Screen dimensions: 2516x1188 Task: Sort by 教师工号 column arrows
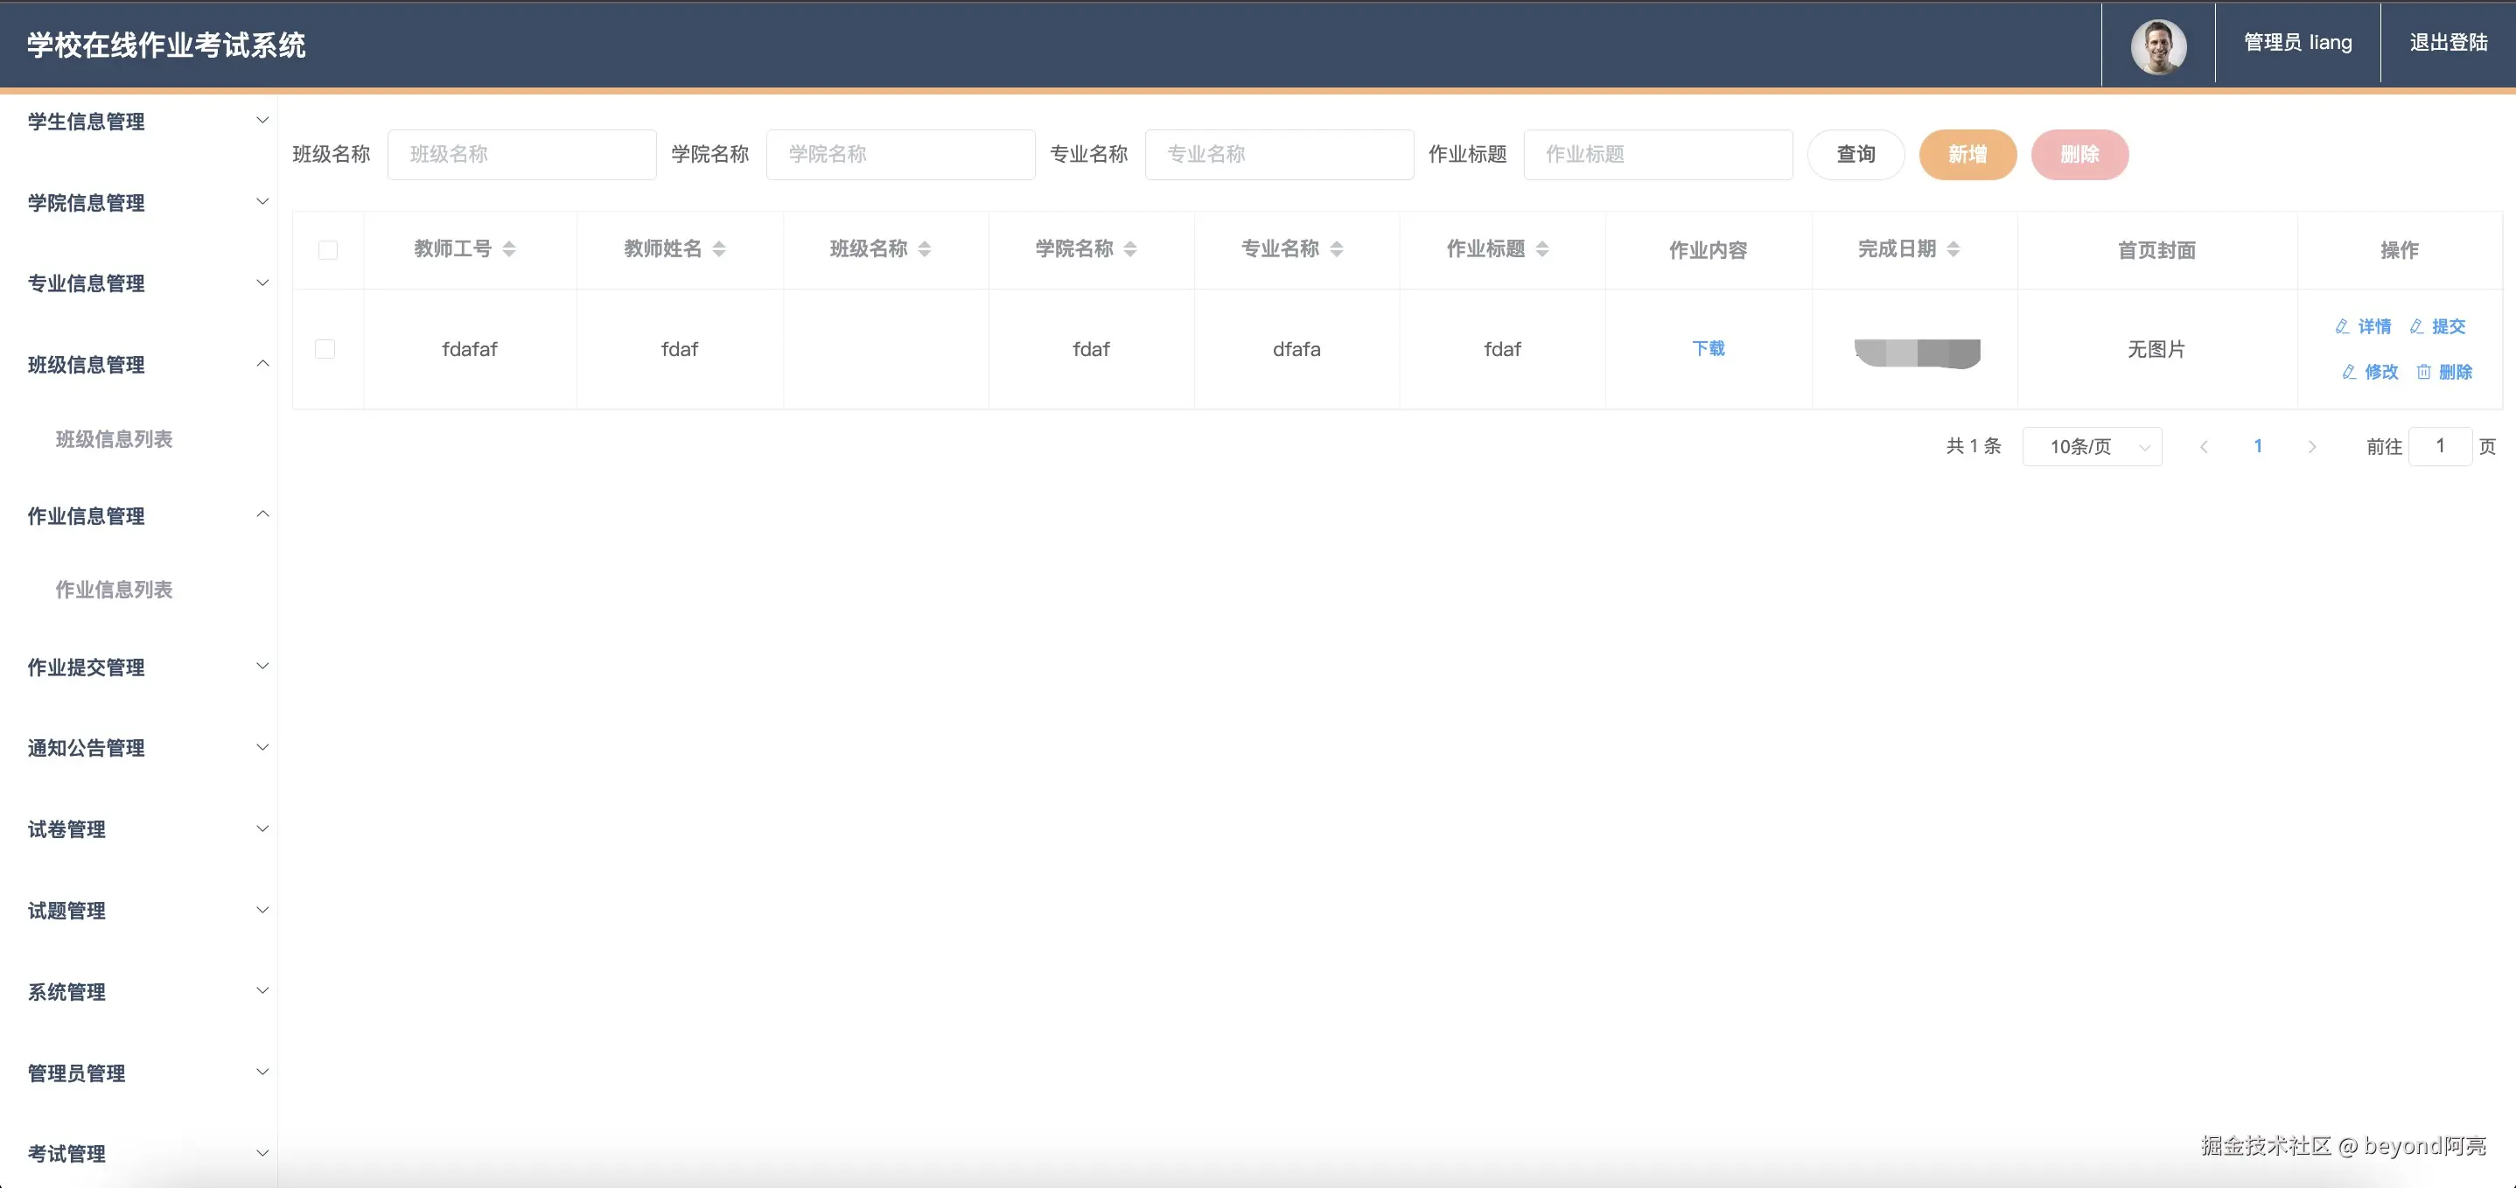click(509, 249)
